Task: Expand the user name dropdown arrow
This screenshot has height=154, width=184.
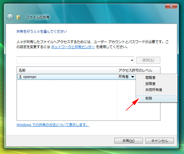Action: (x=132, y=60)
